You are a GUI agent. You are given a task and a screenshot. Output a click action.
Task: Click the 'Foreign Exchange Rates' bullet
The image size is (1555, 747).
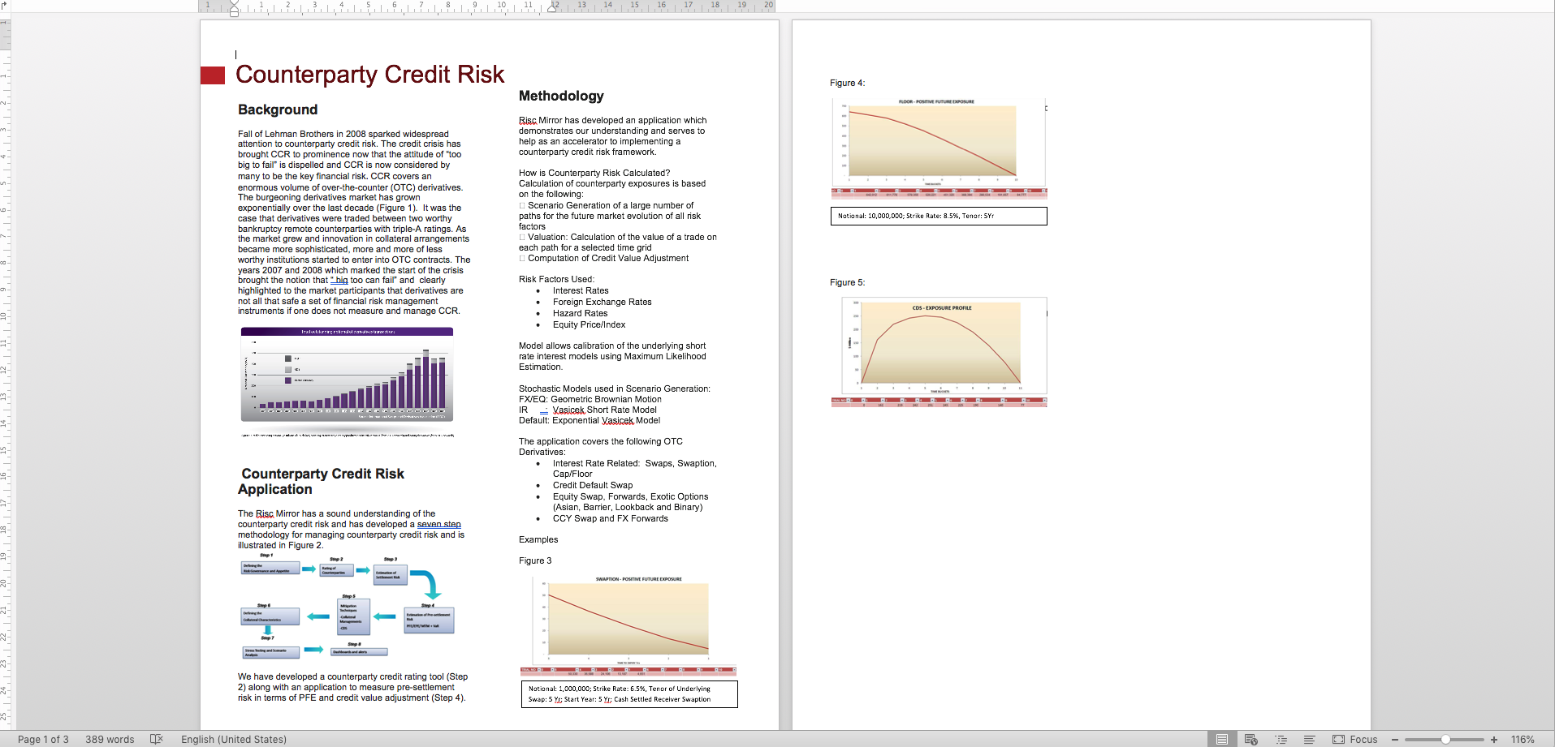pyautogui.click(x=602, y=302)
